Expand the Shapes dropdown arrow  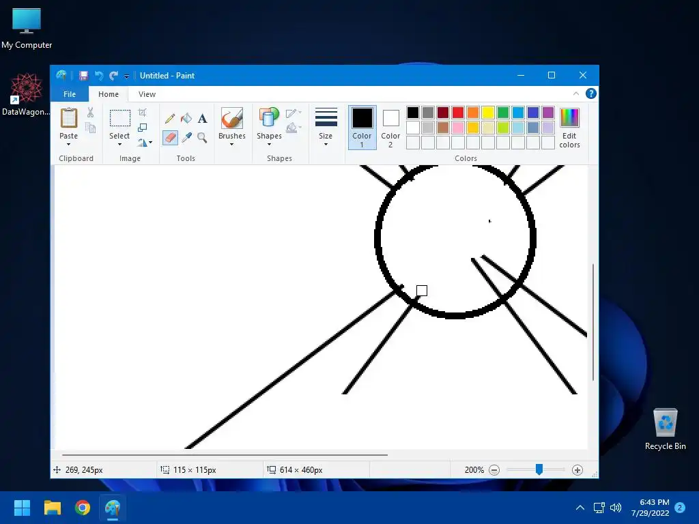pos(269,145)
